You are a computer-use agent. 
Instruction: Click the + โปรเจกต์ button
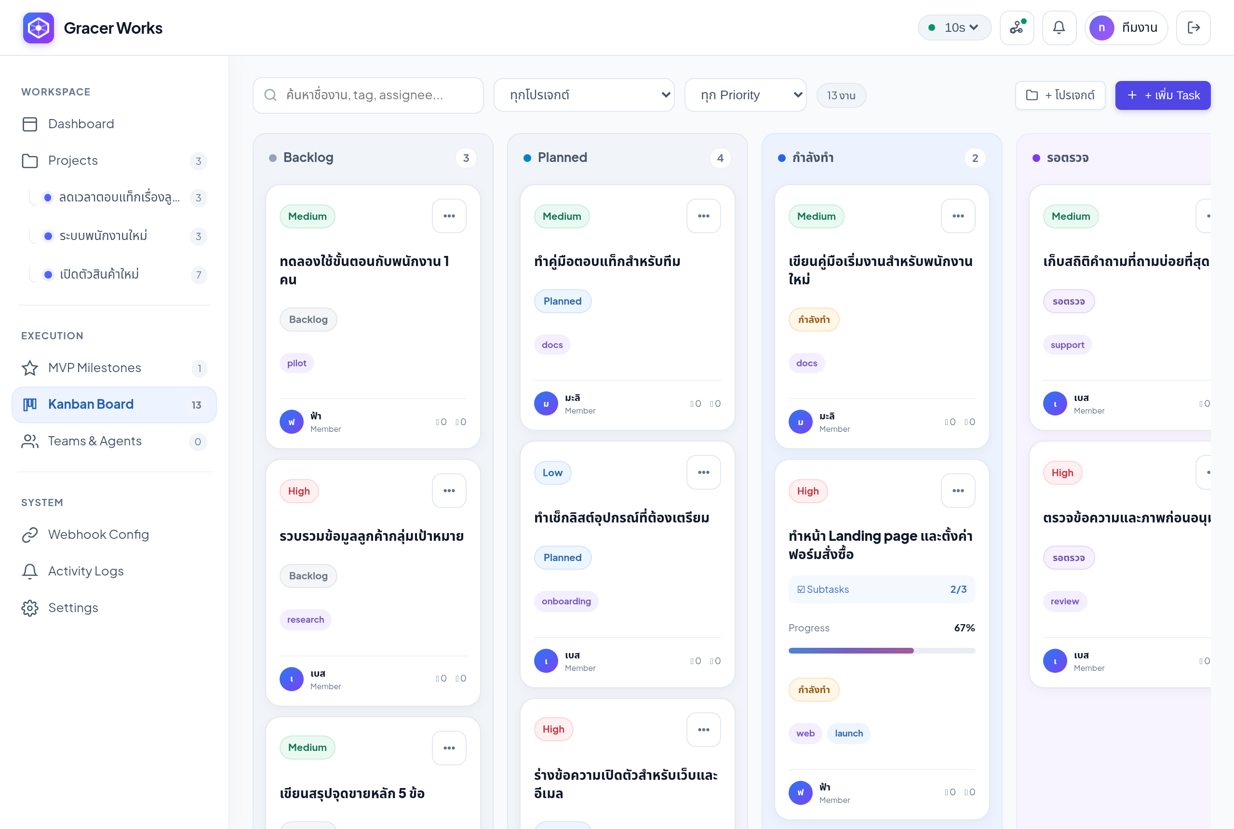1060,95
